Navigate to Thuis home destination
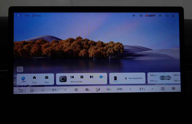The height and width of the screenshot is (124, 192). (34, 80)
